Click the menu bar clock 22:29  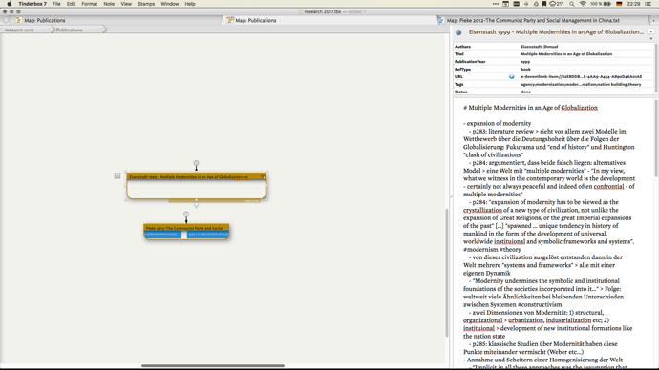click(633, 4)
